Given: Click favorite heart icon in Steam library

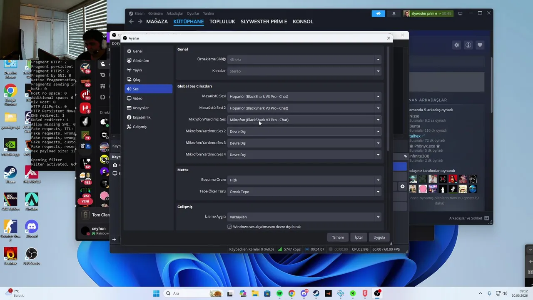Looking at the screenshot, I should click(480, 45).
